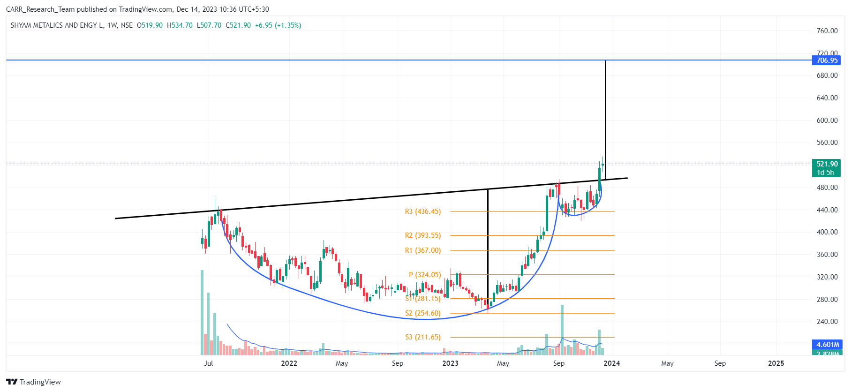Click the 680.00 price axis label
851x392 pixels.
coord(827,75)
